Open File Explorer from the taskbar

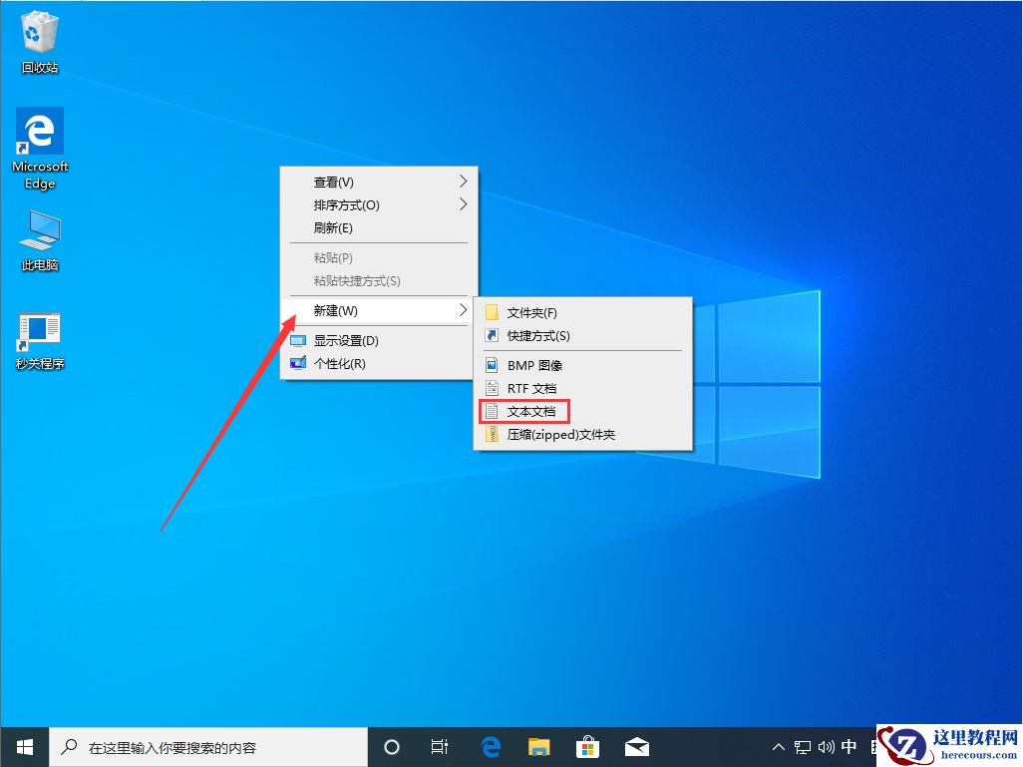[539, 746]
